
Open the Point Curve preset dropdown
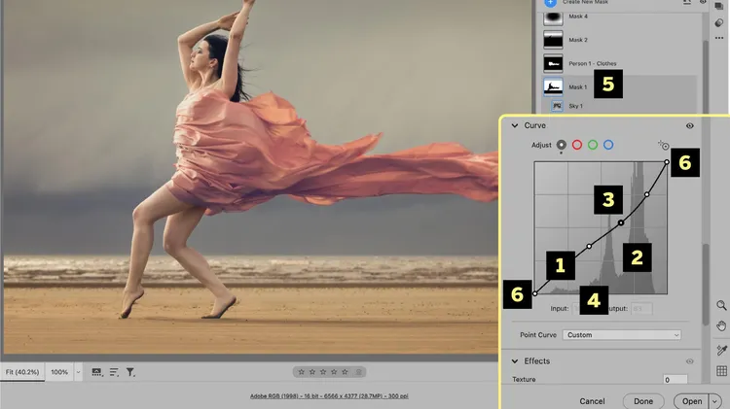click(622, 334)
